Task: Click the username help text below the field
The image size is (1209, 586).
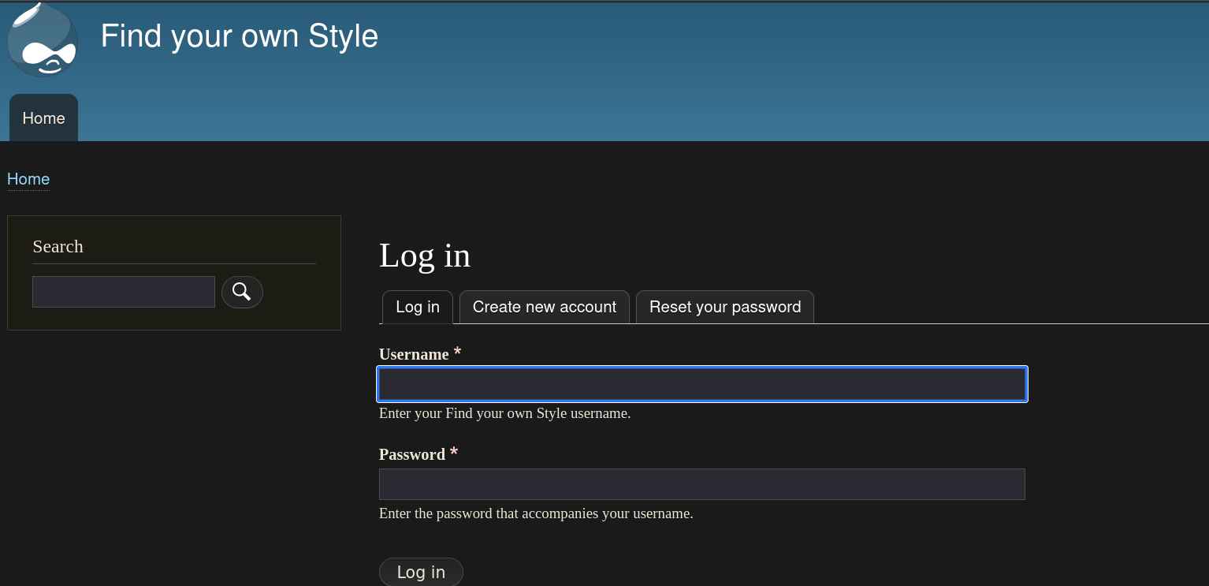Action: click(504, 413)
